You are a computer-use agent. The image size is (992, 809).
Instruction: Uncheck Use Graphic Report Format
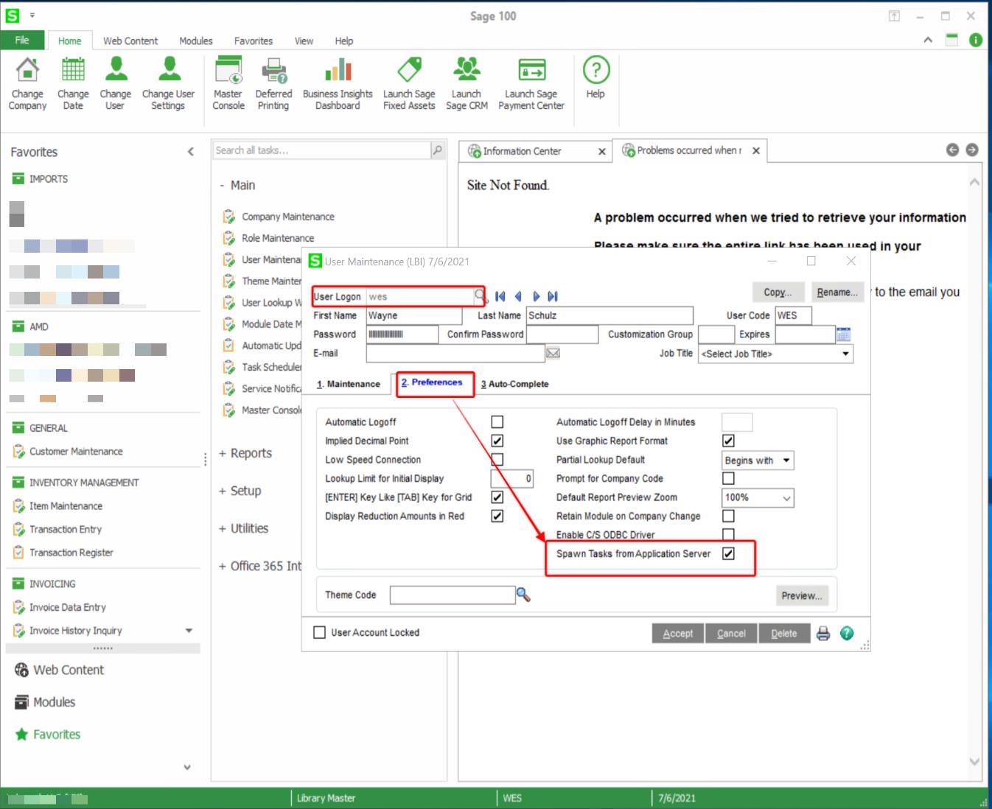pos(728,441)
